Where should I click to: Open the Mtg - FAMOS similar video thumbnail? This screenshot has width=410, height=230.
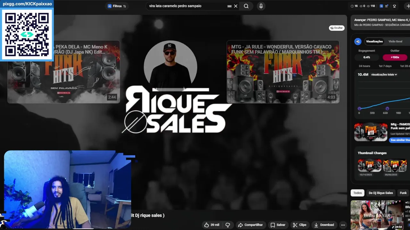(x=371, y=132)
